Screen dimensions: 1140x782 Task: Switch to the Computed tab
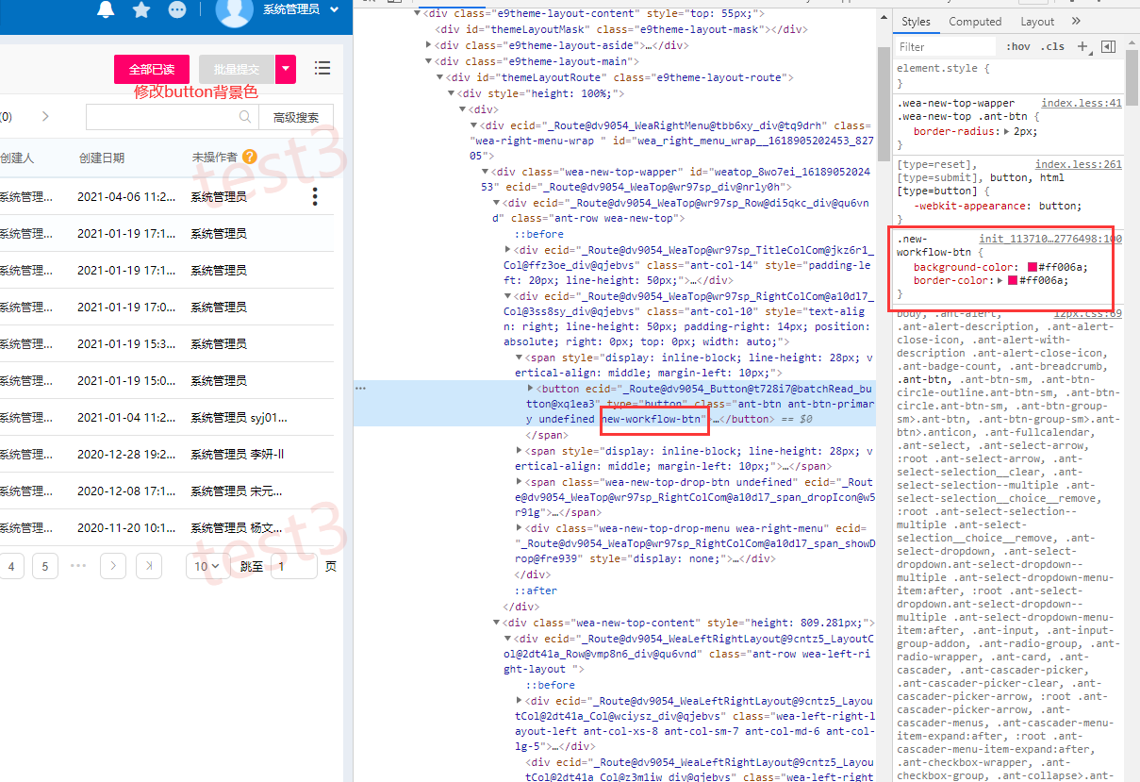tap(975, 22)
